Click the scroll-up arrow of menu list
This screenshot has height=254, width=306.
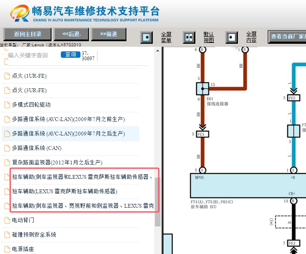157,51
